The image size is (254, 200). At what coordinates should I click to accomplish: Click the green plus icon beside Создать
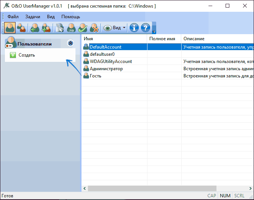click(13, 55)
